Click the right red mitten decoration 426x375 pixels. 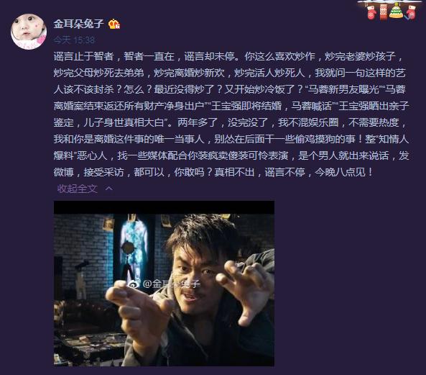pos(411,12)
